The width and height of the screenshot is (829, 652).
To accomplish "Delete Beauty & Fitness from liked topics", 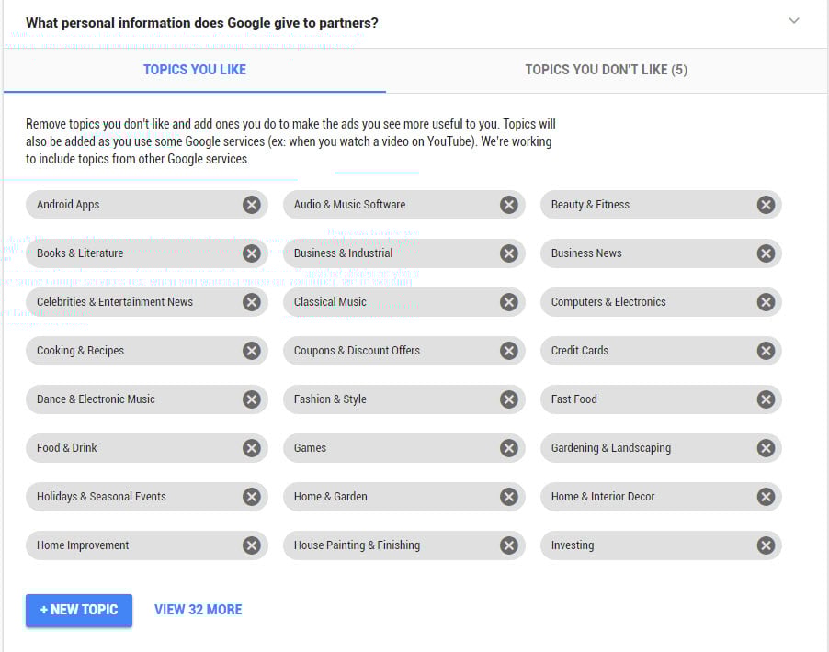I will [x=766, y=205].
